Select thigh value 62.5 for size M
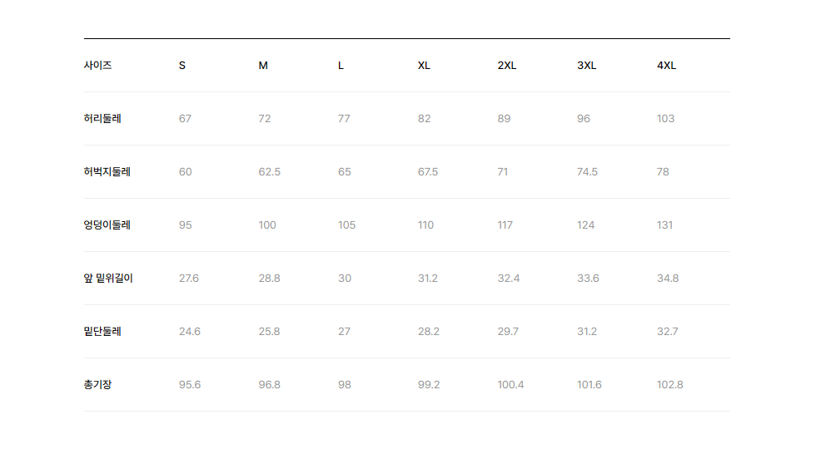The height and width of the screenshot is (454, 816). [270, 172]
